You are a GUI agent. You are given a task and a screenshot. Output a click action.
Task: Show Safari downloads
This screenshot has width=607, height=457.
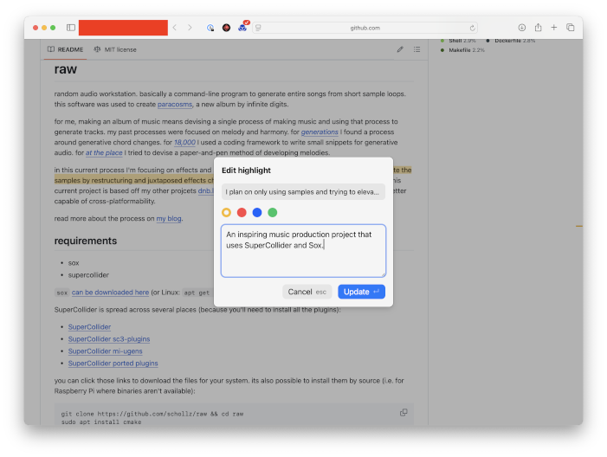point(522,28)
